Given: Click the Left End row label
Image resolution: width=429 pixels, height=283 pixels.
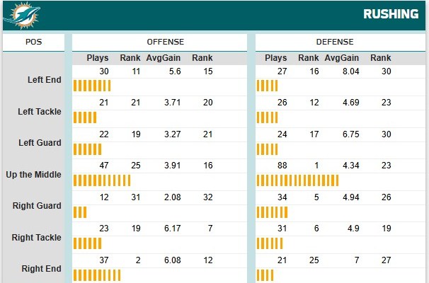Looking at the screenshot, I should 42,80.
